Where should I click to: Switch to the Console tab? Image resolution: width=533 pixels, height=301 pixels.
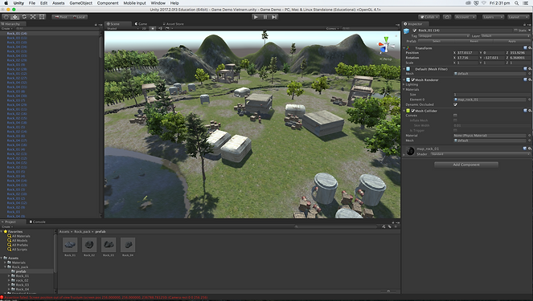pyautogui.click(x=38, y=222)
